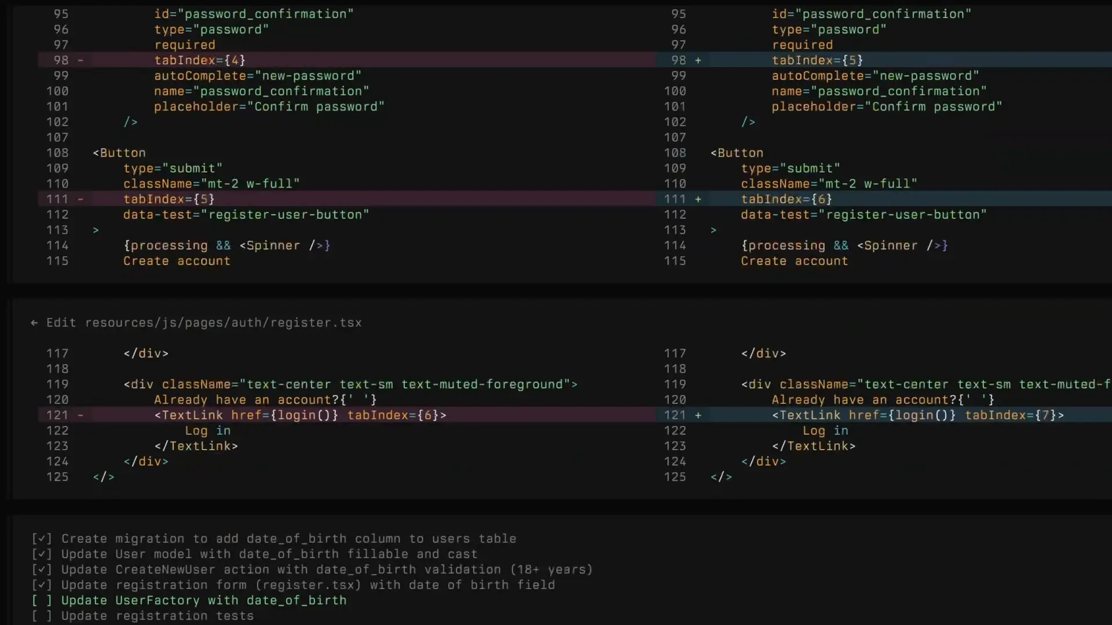Toggle the checked box for Update User model task

click(42, 554)
